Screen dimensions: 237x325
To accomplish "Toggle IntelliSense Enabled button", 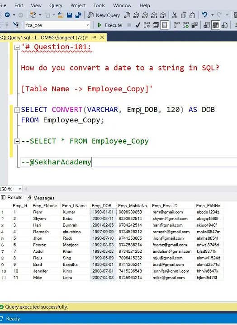I will tap(165, 25).
